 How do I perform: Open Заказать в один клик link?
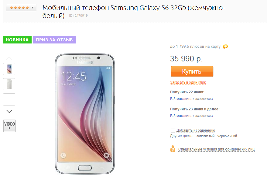[x=188, y=82]
